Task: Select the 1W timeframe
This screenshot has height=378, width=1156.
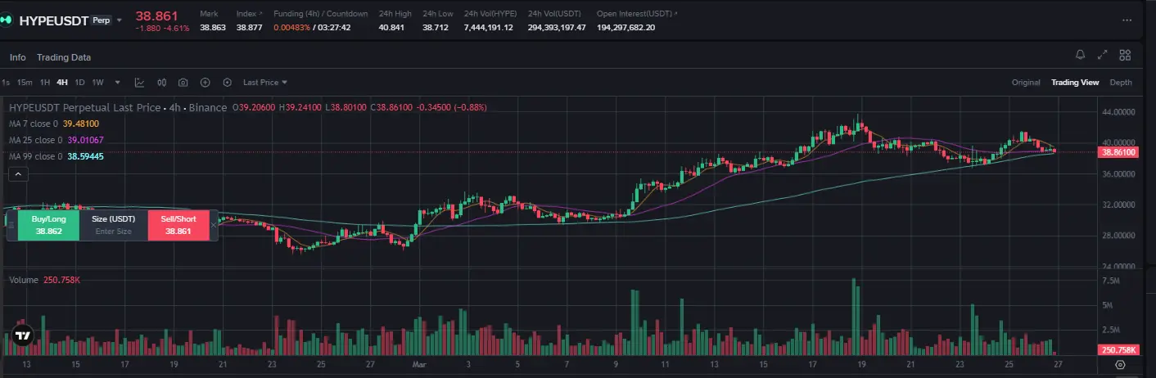Action: 97,83
